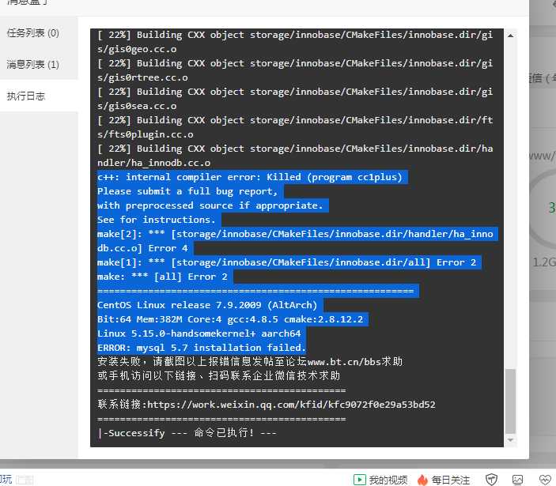Click the 'Bit:64 Mem:382M Core:4' line
Viewport: 556px width, 486px height.
(230, 319)
